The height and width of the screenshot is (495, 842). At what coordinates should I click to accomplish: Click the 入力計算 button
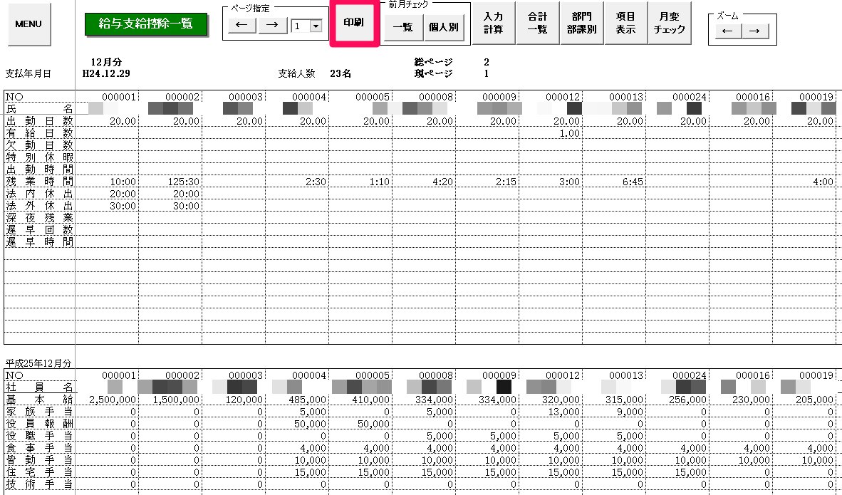(x=493, y=23)
